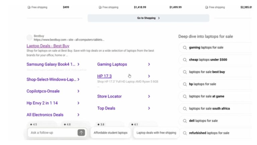Open the HP 17.3 sitelink
The image size is (257, 145).
coord(104,76)
